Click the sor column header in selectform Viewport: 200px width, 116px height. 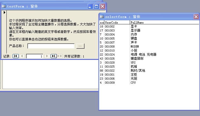point(102,22)
